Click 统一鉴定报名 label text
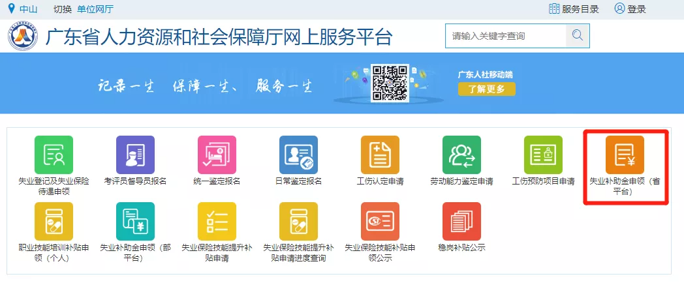 coord(217,181)
